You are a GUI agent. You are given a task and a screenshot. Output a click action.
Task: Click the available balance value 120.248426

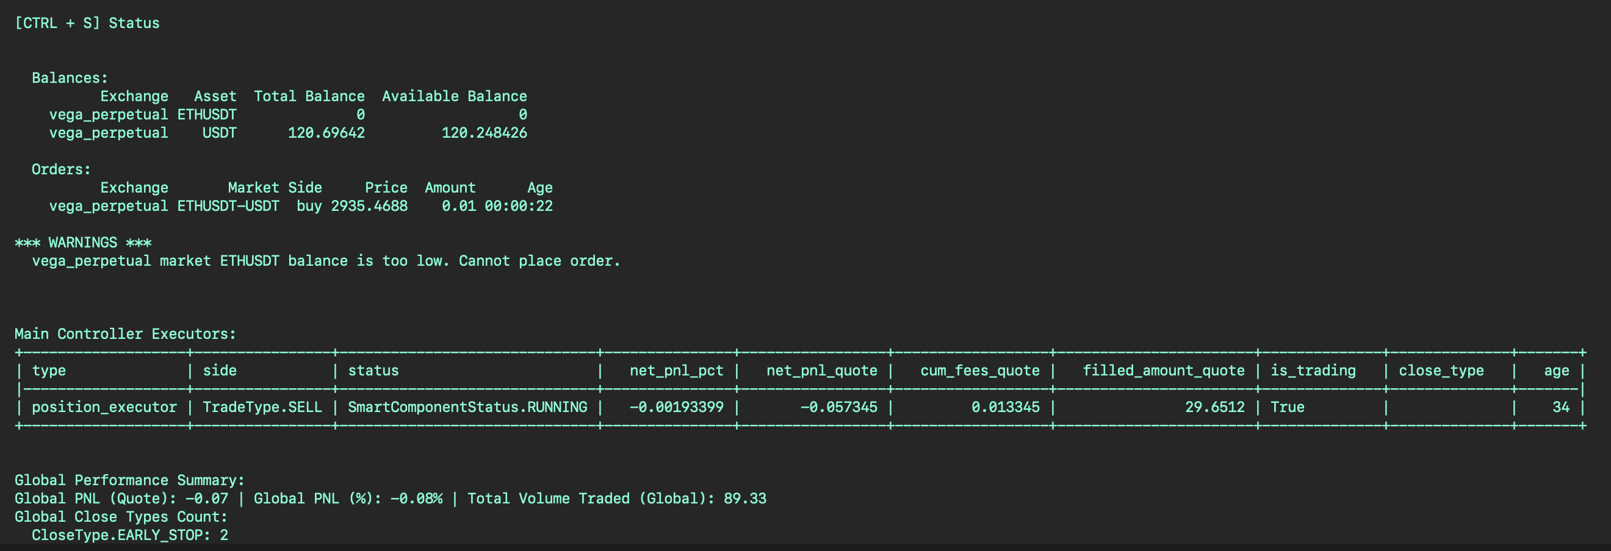(484, 133)
